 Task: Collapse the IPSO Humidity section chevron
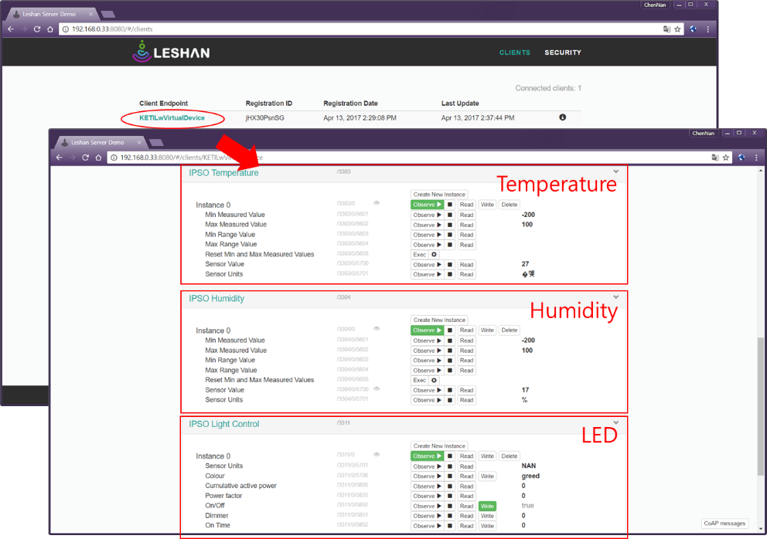coord(616,297)
